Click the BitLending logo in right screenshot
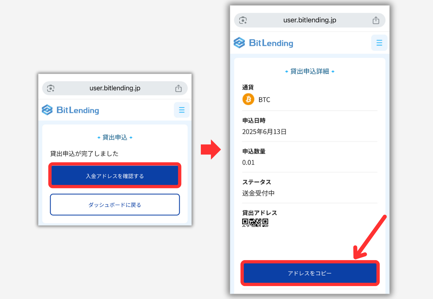The height and width of the screenshot is (299, 433). pos(263,43)
